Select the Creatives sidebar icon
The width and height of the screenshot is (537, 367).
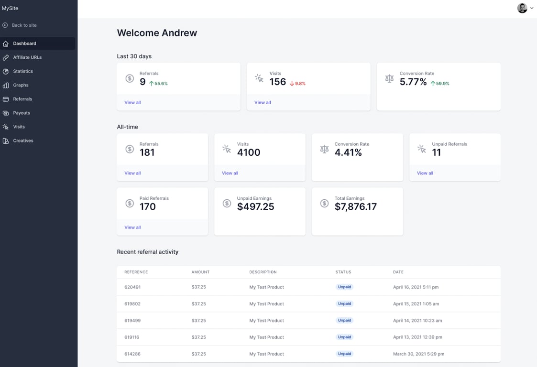point(5,140)
